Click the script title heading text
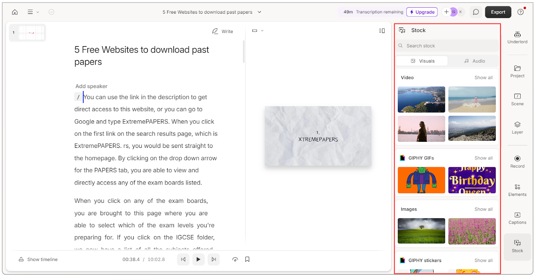Image resolution: width=535 pixels, height=276 pixels. [141, 56]
